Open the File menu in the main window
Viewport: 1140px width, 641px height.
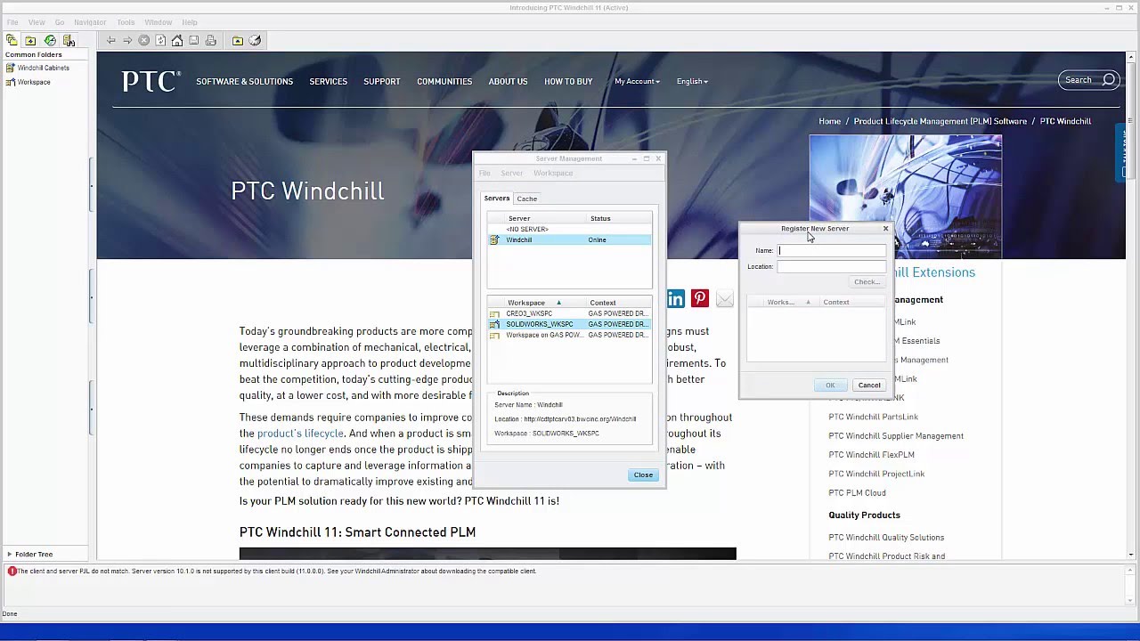(x=12, y=22)
